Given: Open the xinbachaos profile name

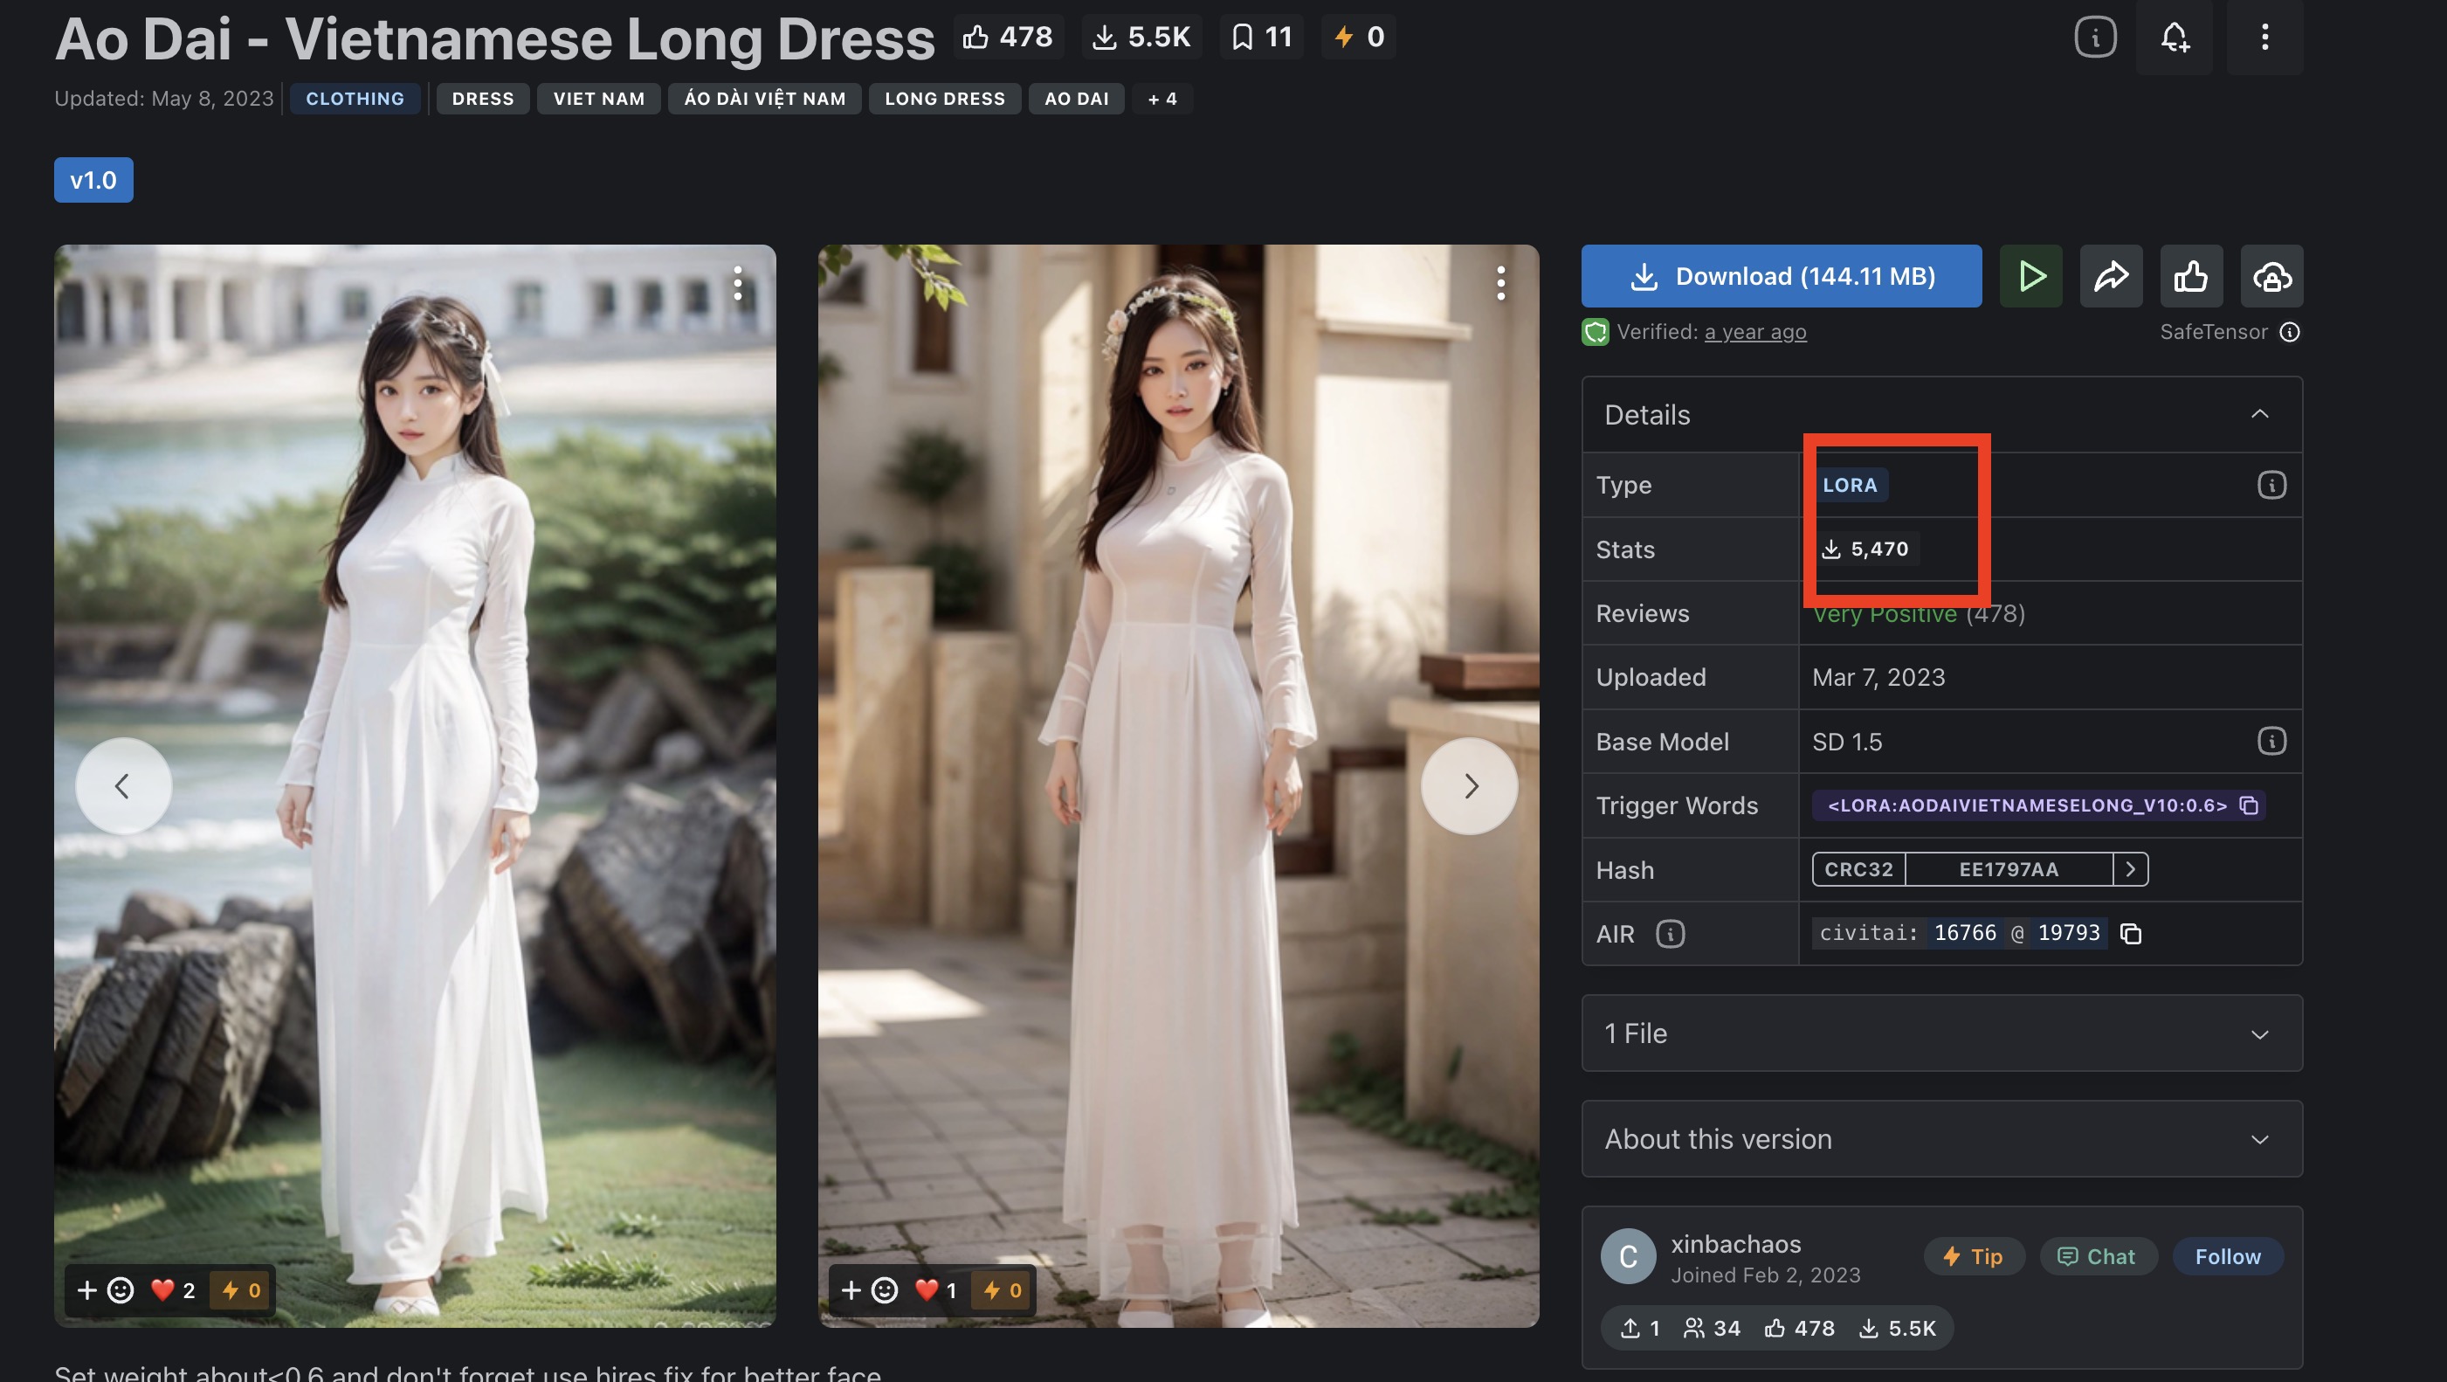Looking at the screenshot, I should [x=1735, y=1244].
